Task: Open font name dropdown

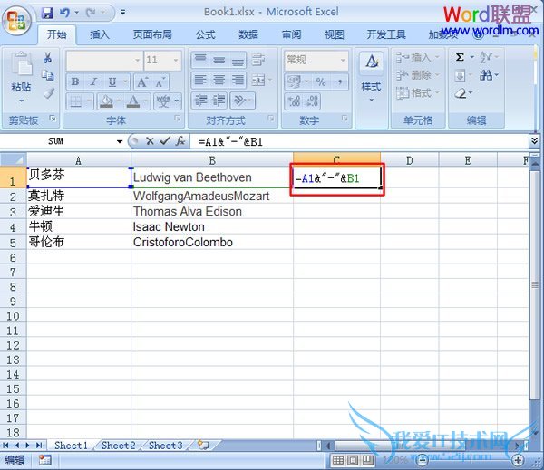Action: point(138,60)
